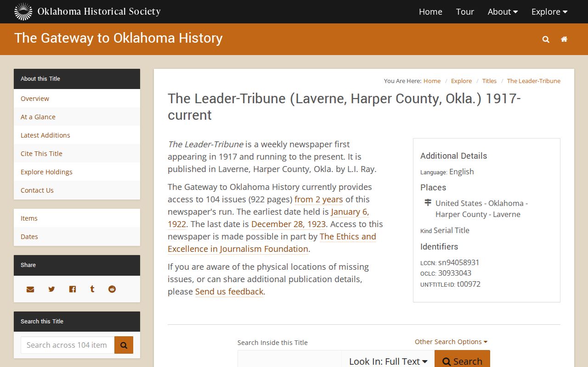Open Tour in top navigation
Screen dimensions: 588x367
tap(465, 12)
